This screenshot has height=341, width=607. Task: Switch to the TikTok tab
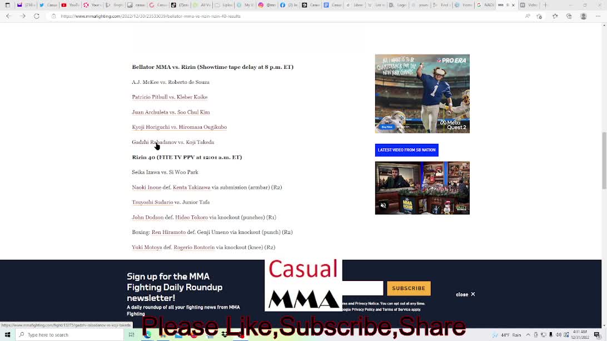(179, 5)
